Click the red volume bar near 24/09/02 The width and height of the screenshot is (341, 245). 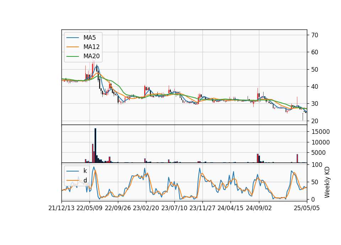258,158
